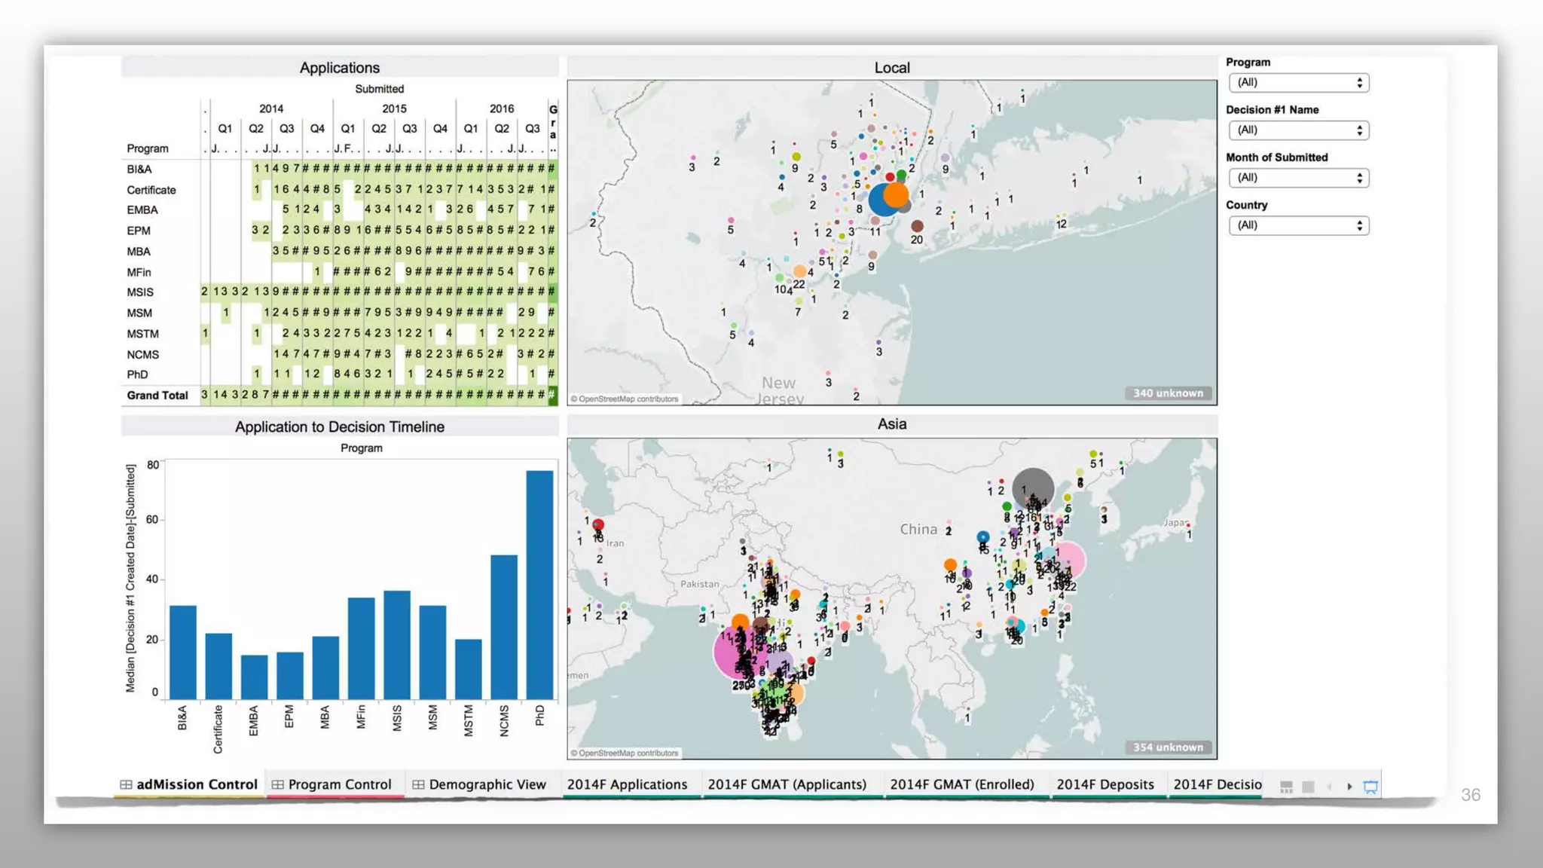This screenshot has width=1543, height=868.
Task: Click the 340 unknown indicator on Local map
Action: 1168,393
